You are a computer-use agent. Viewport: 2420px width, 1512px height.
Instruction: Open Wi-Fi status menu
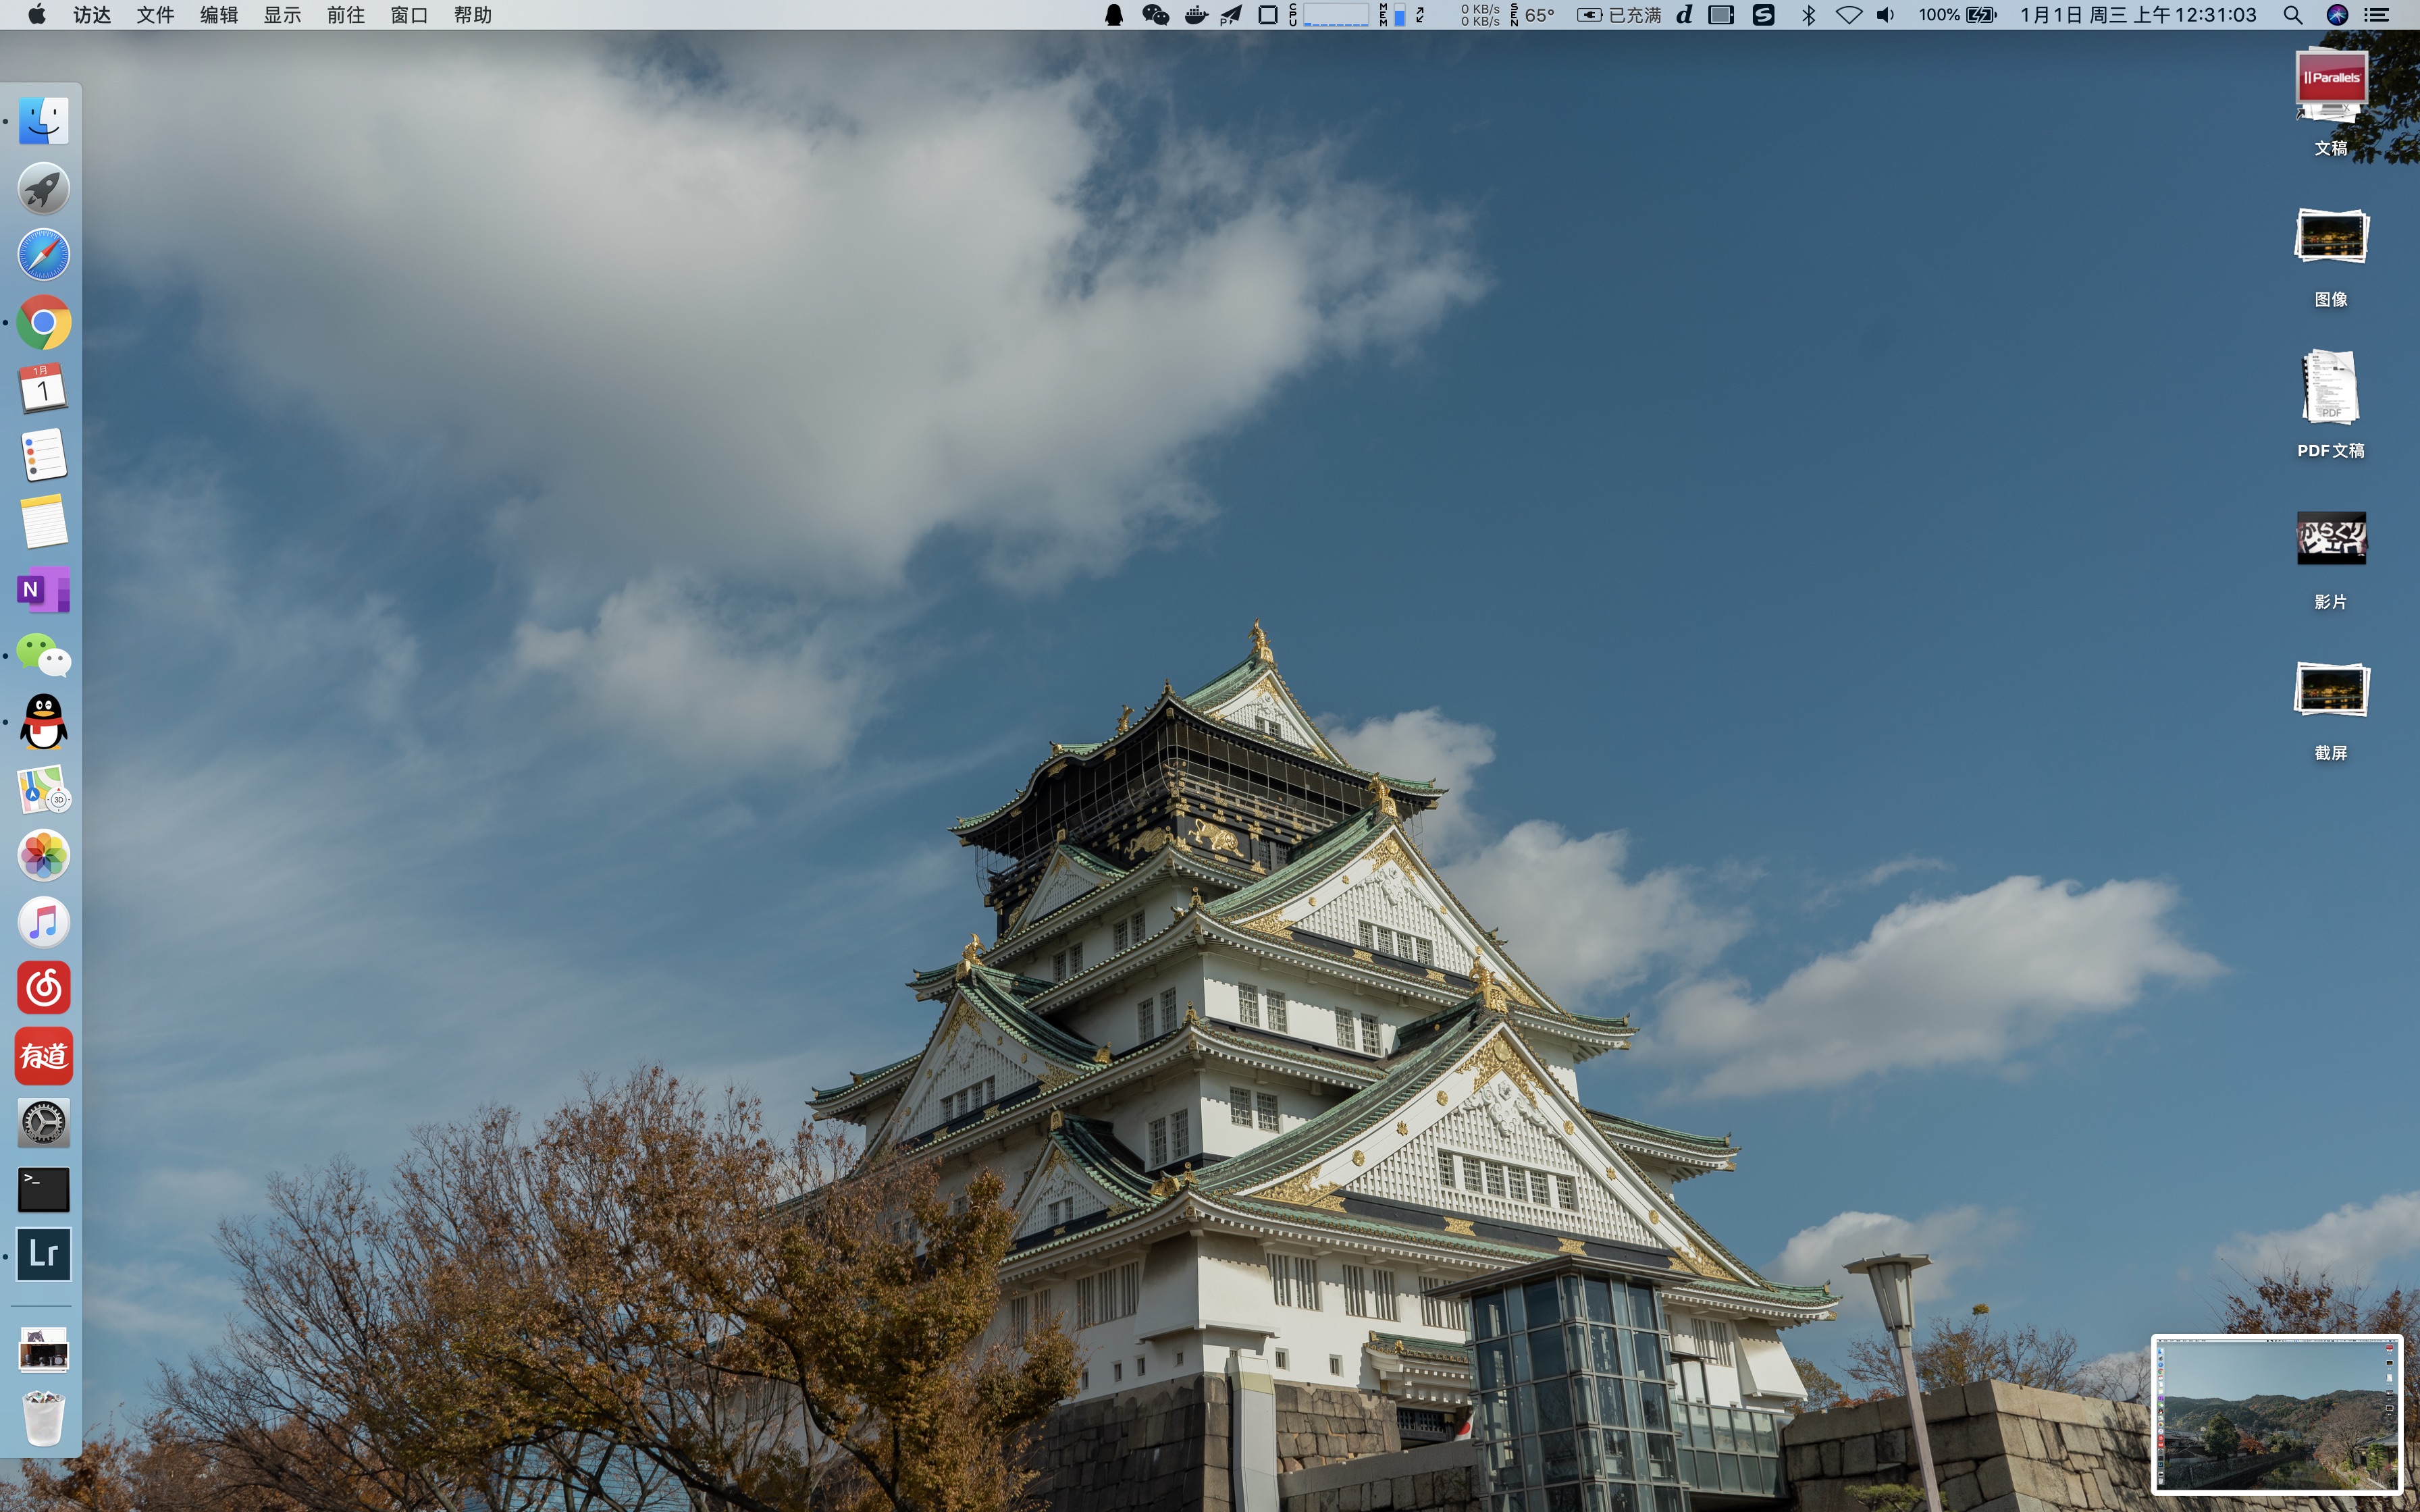[1848, 15]
